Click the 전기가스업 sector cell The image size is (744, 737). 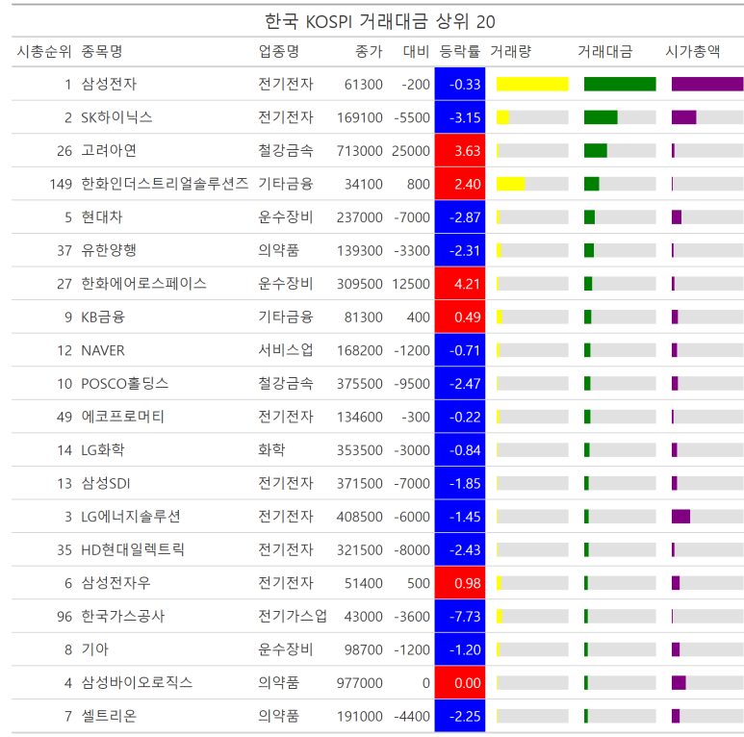[293, 616]
